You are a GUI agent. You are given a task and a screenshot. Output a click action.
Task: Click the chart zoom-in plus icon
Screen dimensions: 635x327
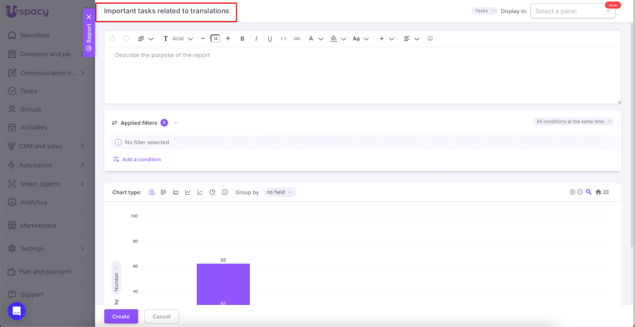(x=572, y=192)
